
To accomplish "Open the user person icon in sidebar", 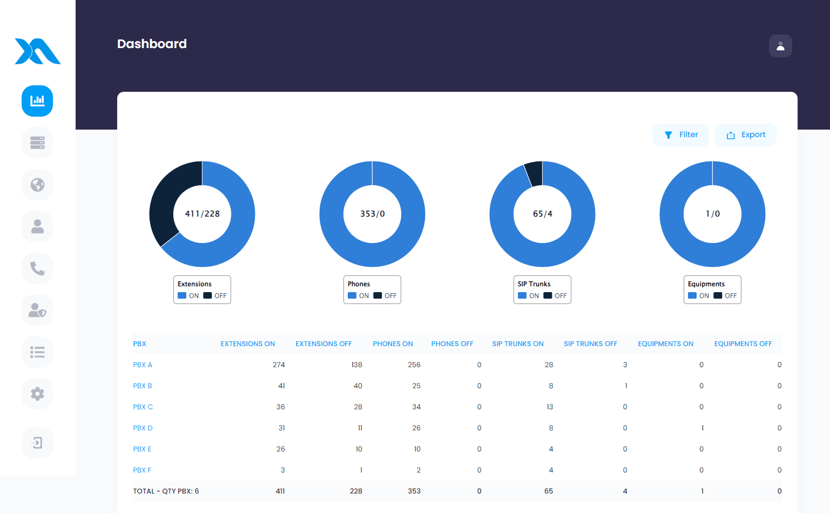I will click(37, 226).
